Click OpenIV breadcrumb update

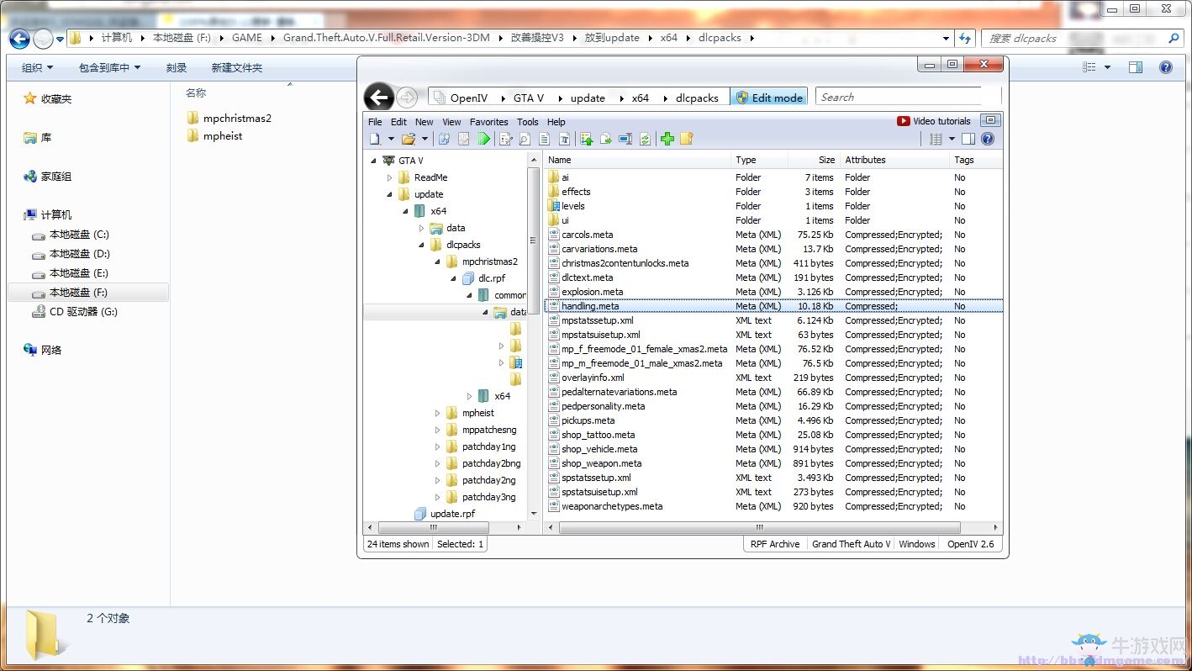[x=588, y=98]
